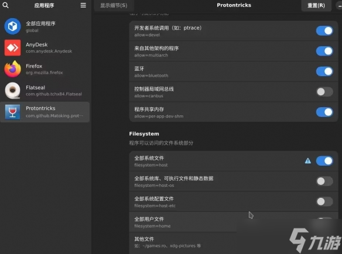Viewport: 342px width, 254px height.
Task: Click the 重置(R) reset button
Action: pyautogui.click(x=316, y=5)
